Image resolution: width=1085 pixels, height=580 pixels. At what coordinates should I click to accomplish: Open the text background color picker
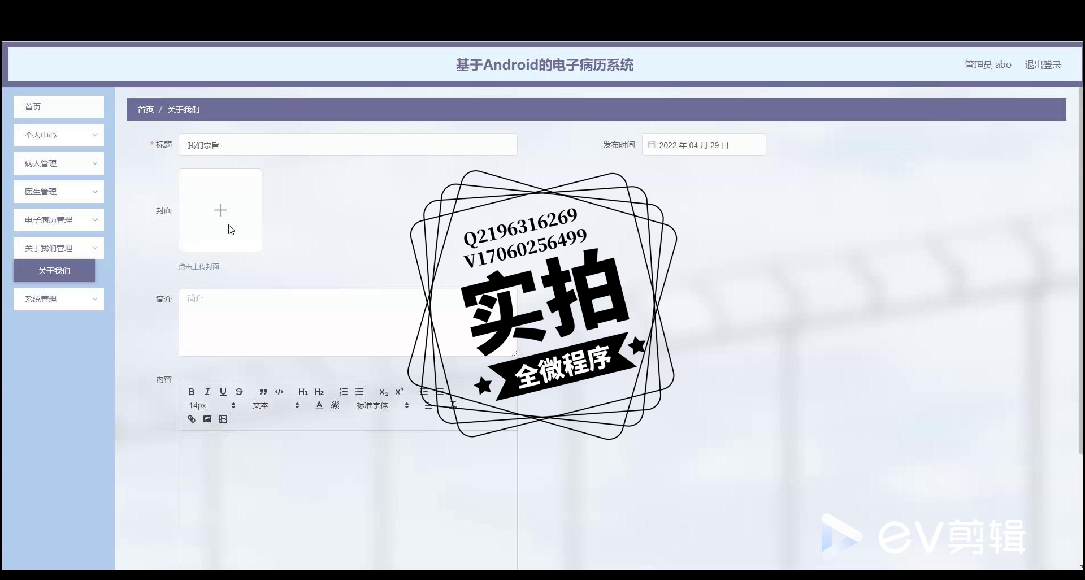coord(335,405)
